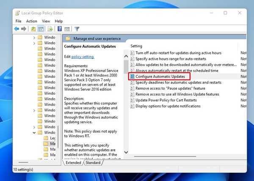The image size is (254, 181).
Task: Click the Export List toolbar icon
Action: 50,29
